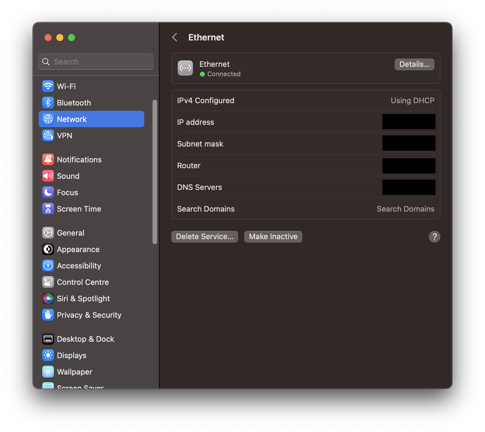
Task: Open Siri & Spotlight label
Action: pos(83,298)
